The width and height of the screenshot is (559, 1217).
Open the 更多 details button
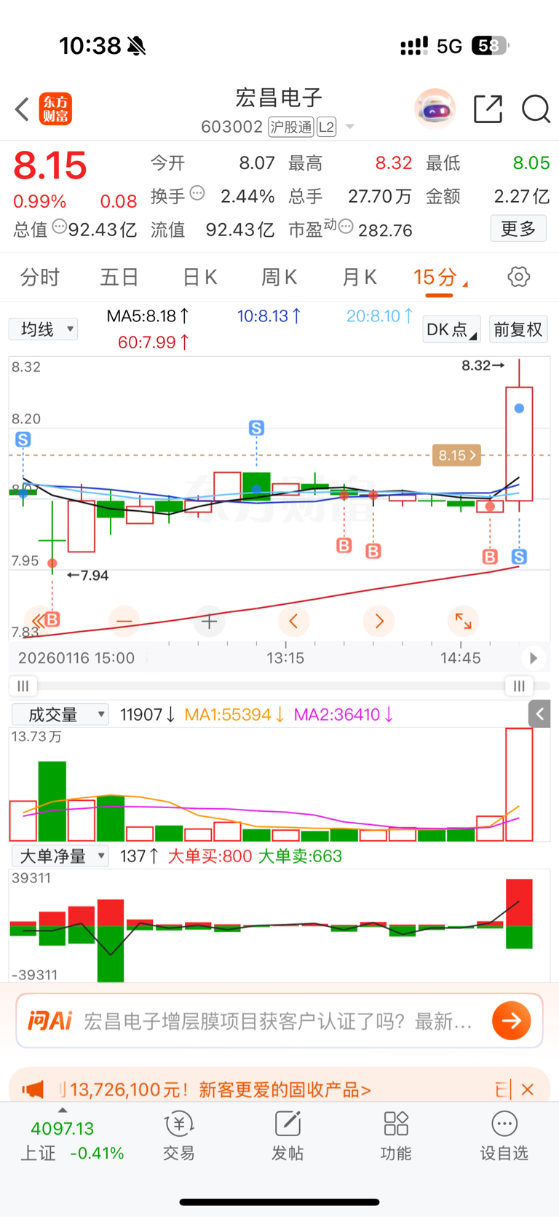(518, 229)
